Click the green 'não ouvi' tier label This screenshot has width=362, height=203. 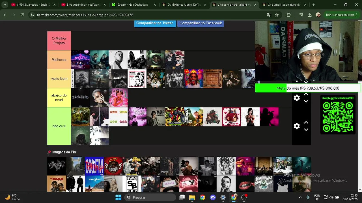59,126
